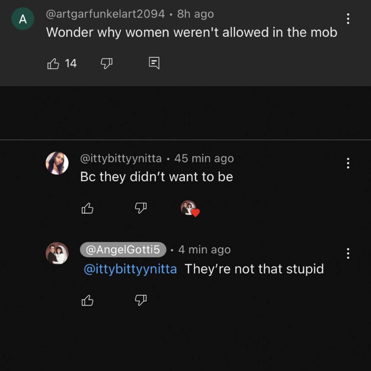Like the 'Bc they didn't want to be' reply

point(87,208)
